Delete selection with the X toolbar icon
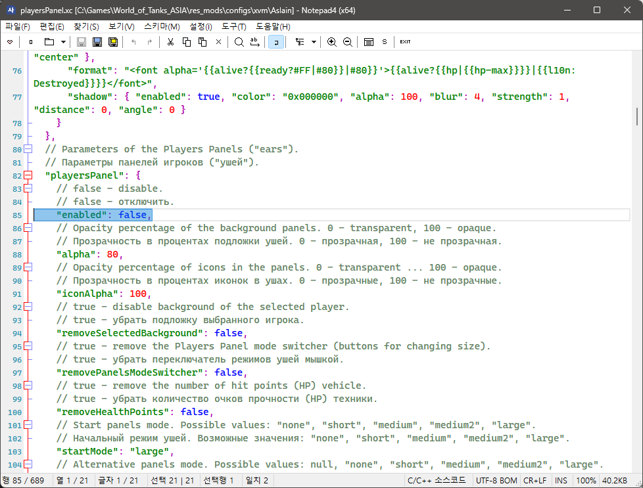The width and height of the screenshot is (643, 488). coord(218,42)
